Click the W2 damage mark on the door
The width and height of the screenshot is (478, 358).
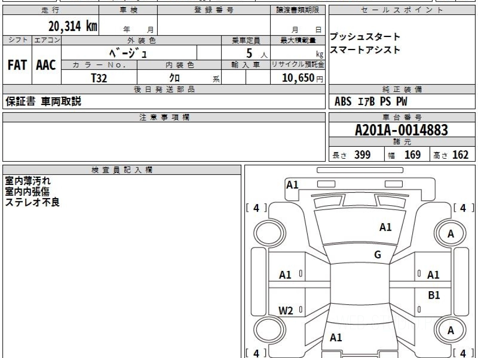click(x=286, y=311)
